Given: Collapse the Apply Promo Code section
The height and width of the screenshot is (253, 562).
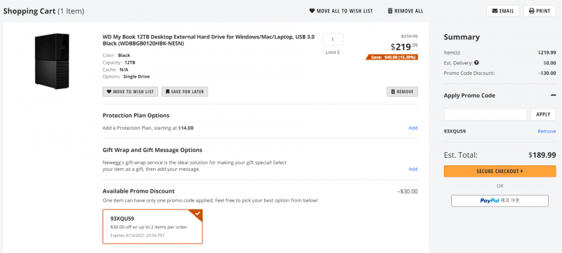Looking at the screenshot, I should (553, 95).
